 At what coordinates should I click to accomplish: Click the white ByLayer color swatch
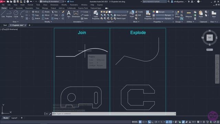(x=157, y=12)
